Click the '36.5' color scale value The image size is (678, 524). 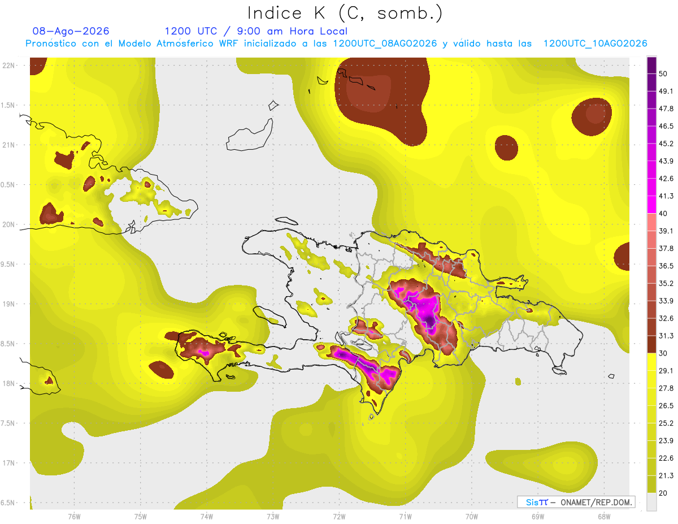pos(666,266)
